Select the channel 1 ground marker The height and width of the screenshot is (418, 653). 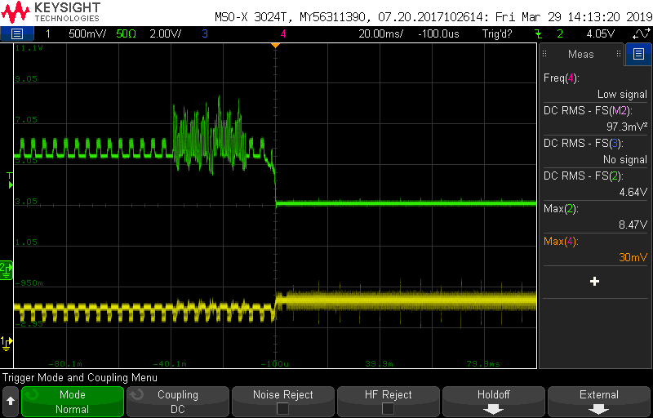(7, 343)
